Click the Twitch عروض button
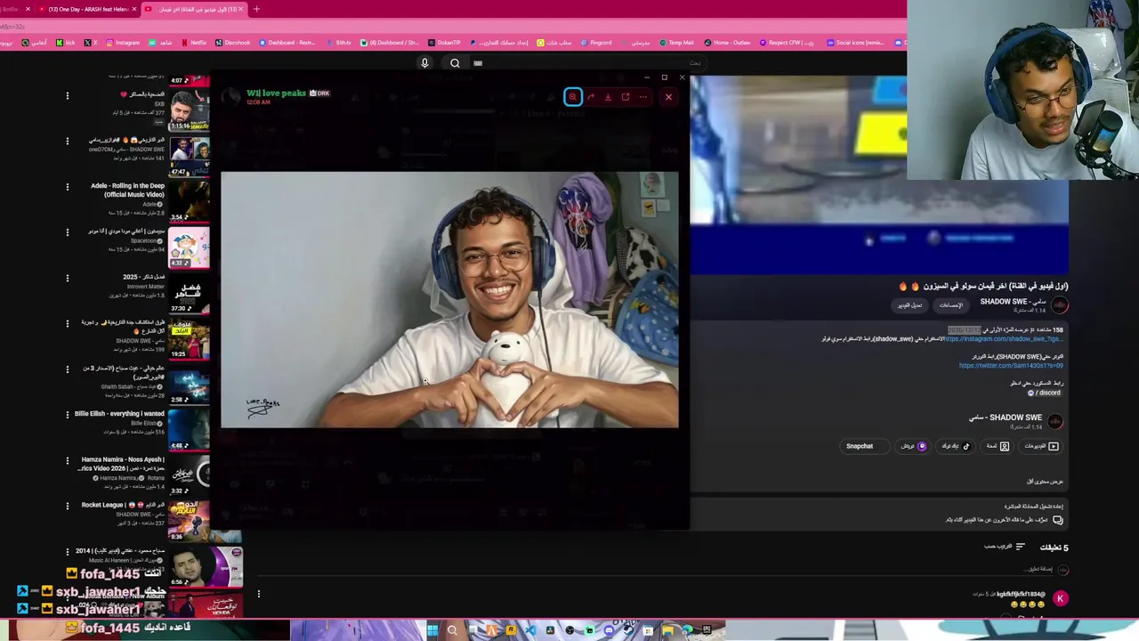 tap(914, 446)
